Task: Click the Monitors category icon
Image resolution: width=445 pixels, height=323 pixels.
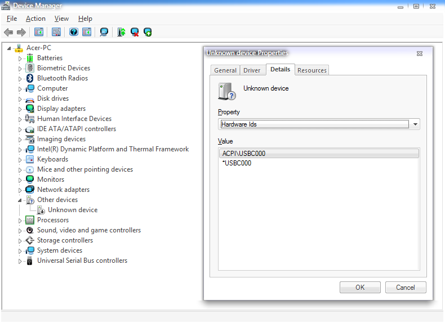Action: (x=30, y=179)
